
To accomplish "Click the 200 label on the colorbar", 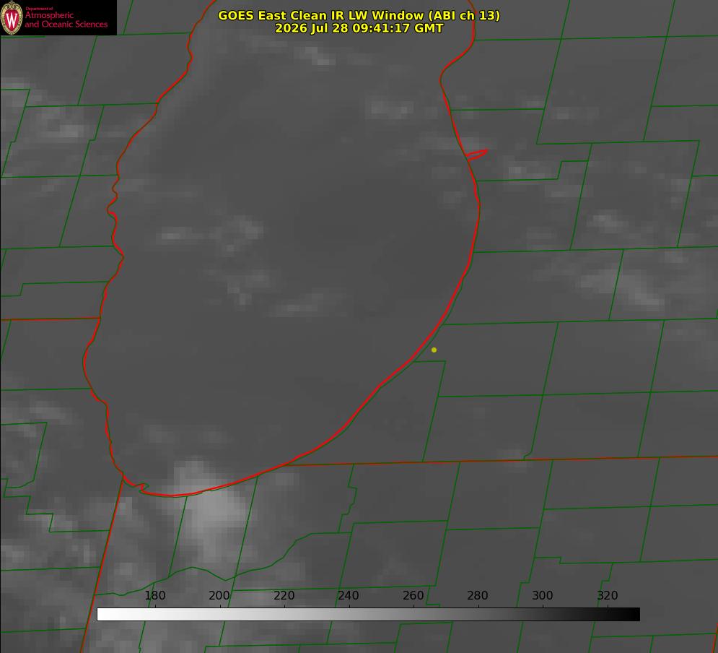I will point(219,595).
